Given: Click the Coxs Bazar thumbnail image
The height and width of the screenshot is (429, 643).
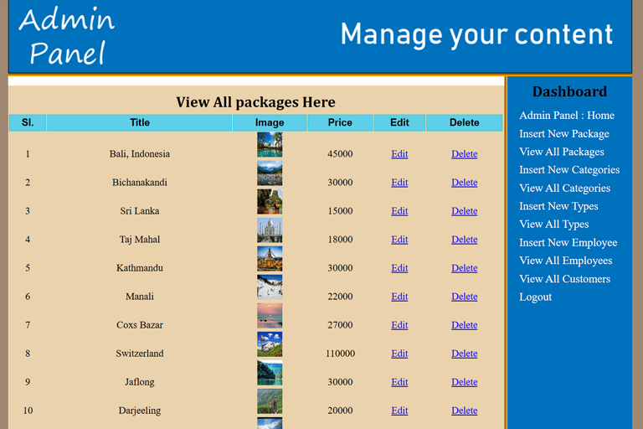Looking at the screenshot, I should click(270, 316).
